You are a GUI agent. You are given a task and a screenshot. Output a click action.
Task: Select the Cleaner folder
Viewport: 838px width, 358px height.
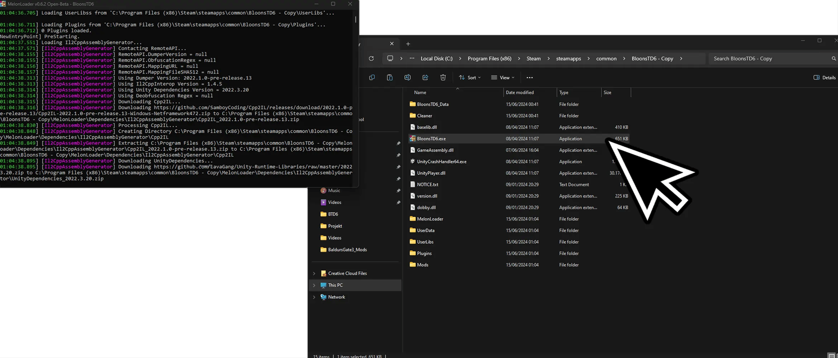[x=424, y=116]
